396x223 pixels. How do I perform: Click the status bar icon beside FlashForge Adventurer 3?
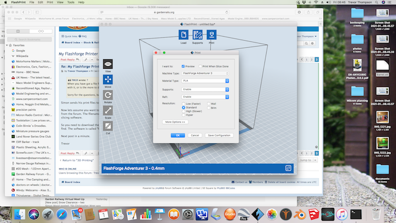point(288,168)
